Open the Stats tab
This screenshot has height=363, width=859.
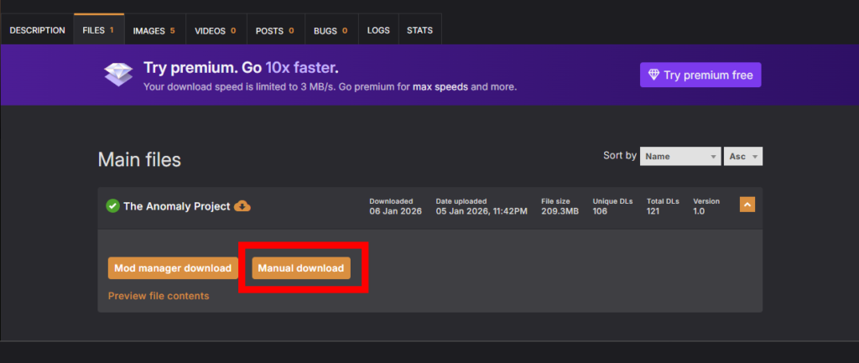pyautogui.click(x=419, y=31)
